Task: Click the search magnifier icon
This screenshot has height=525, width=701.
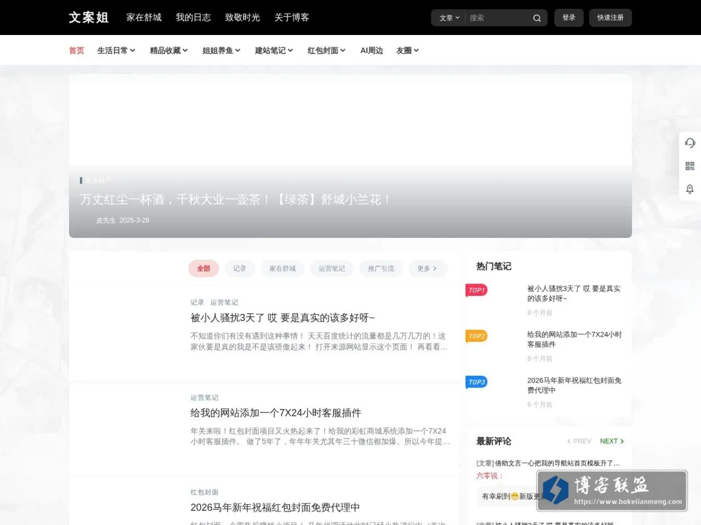Action: coord(537,18)
